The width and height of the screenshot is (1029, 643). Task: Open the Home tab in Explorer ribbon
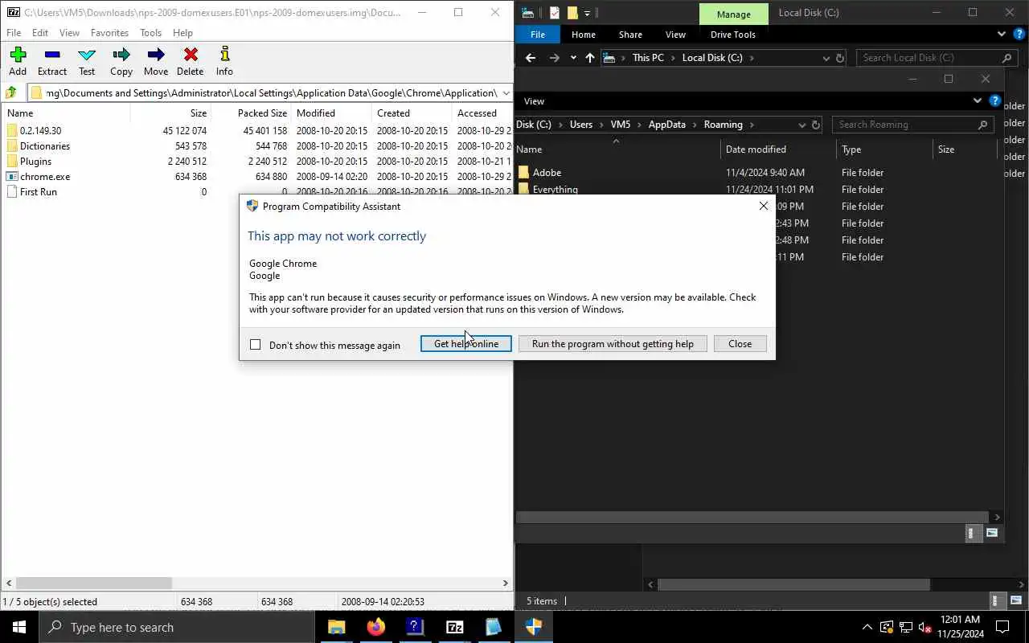point(584,35)
